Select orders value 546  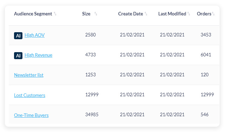point(204,114)
